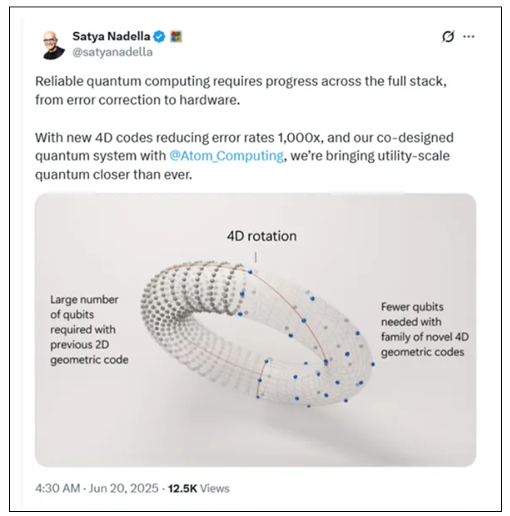Click the 4:30 AM post time

pos(57,488)
